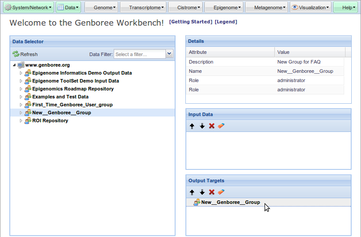Click red X remove icon in Output Targets
Screen dimensions: 361x237
click(212, 192)
